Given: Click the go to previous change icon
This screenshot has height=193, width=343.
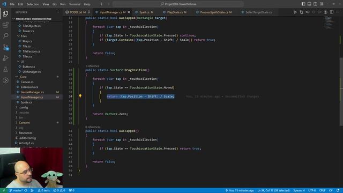Looking at the screenshot, I should [308, 12].
